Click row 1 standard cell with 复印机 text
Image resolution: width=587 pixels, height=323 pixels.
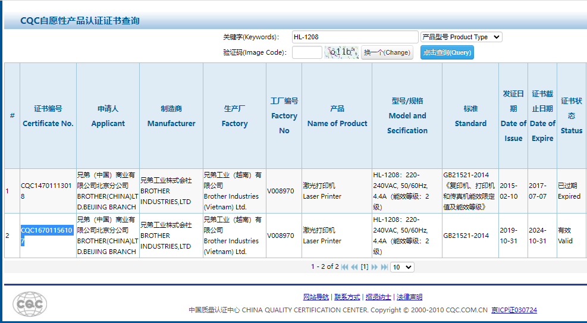[x=469, y=191]
